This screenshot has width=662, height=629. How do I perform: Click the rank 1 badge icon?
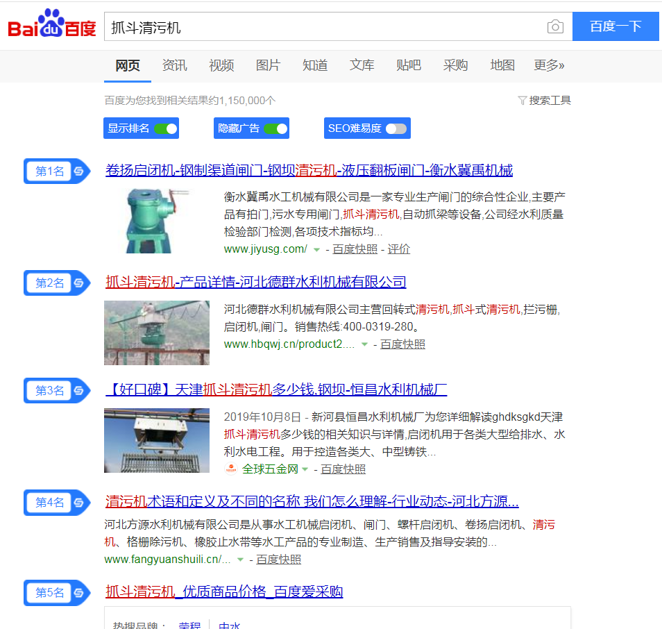[79, 171]
